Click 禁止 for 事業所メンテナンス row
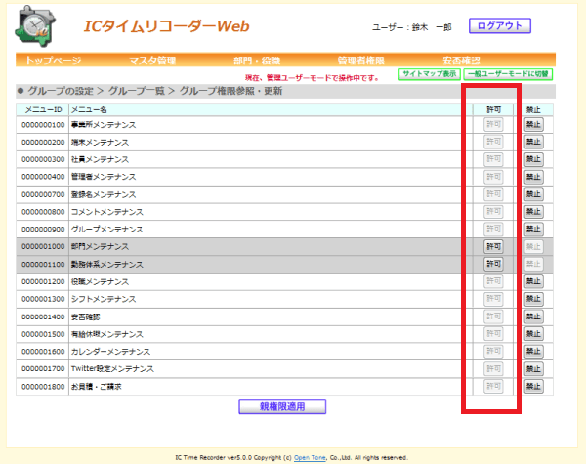This screenshot has width=586, height=464. coord(533,124)
